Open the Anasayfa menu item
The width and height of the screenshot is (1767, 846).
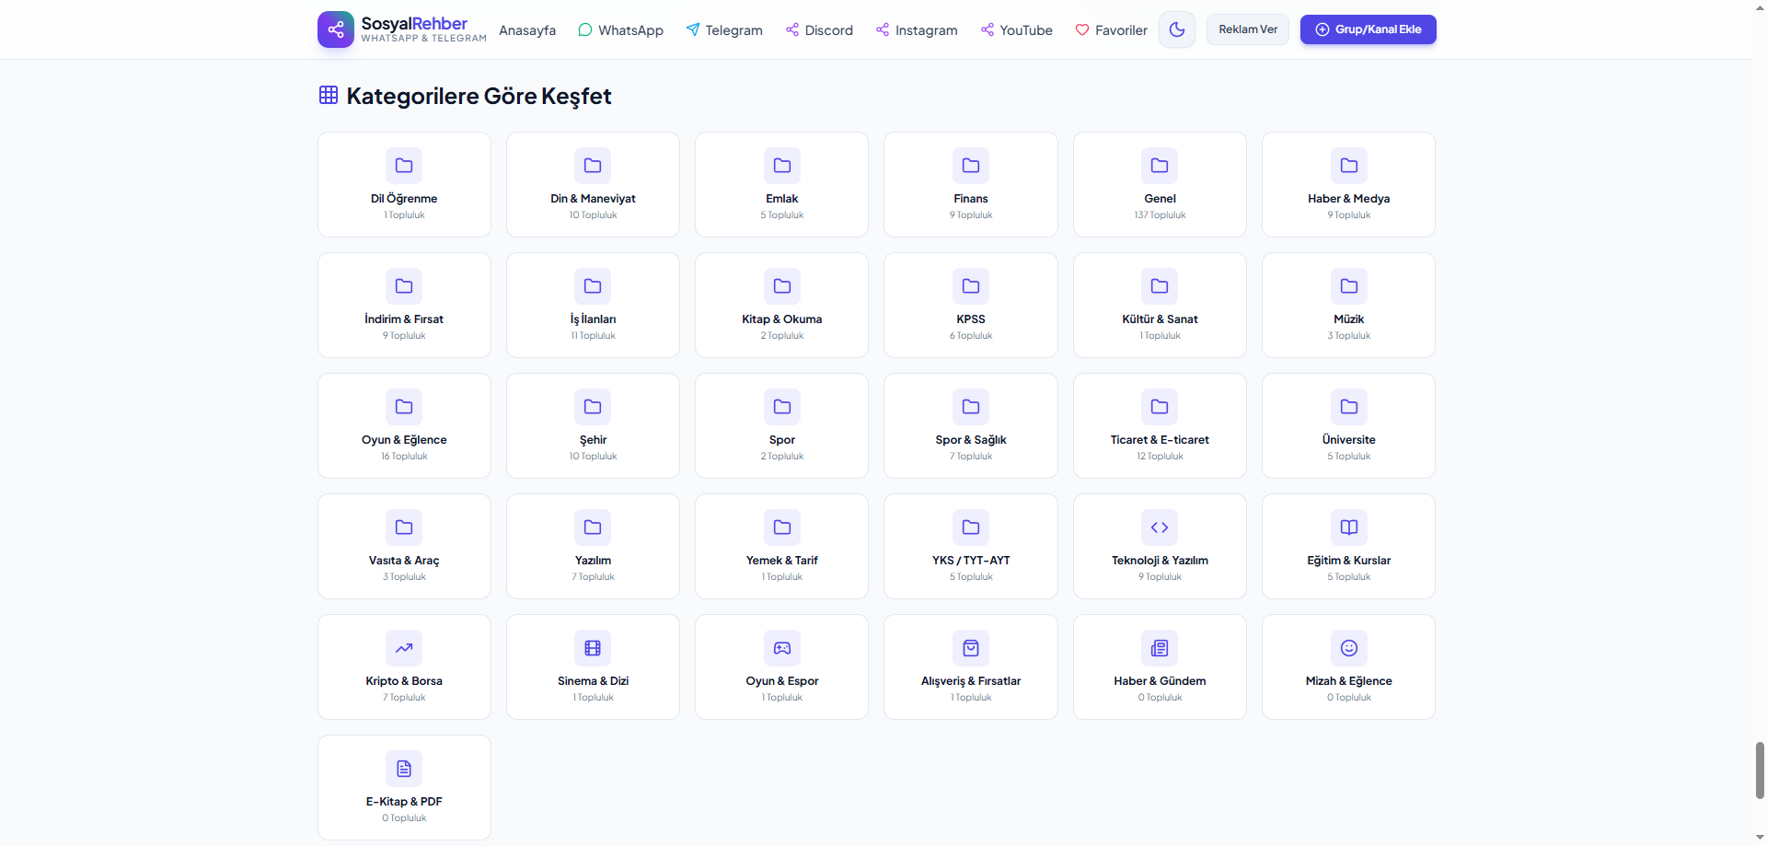click(x=527, y=30)
